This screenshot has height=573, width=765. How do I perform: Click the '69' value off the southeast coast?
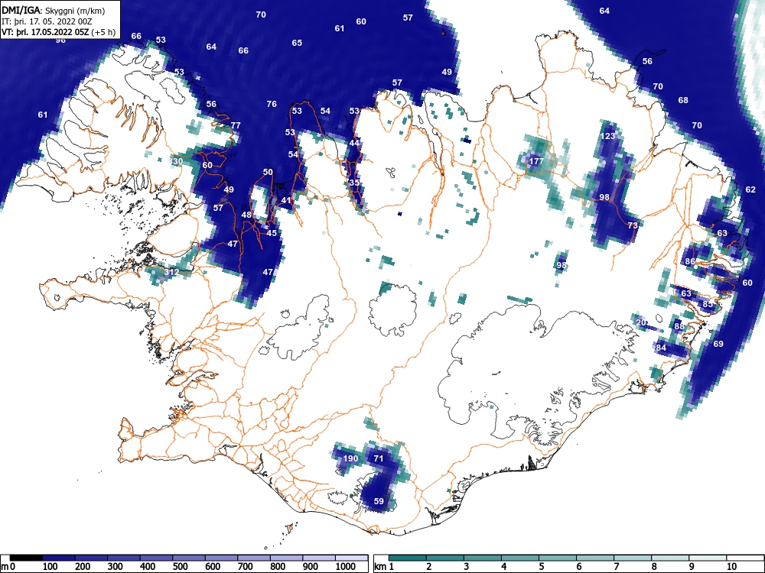tap(718, 344)
